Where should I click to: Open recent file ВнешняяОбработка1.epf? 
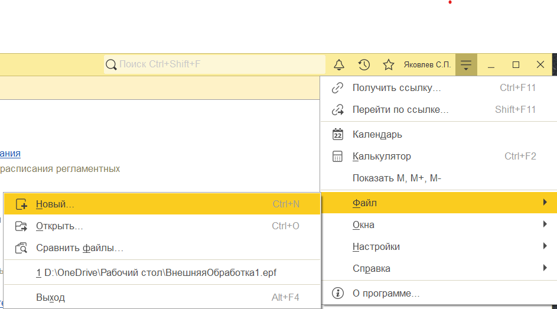156,273
